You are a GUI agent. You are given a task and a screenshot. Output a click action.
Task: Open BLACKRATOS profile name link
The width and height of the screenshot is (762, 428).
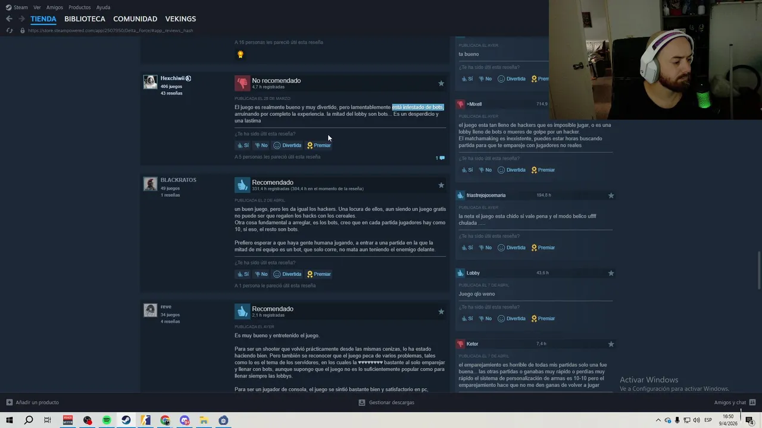pos(178,180)
